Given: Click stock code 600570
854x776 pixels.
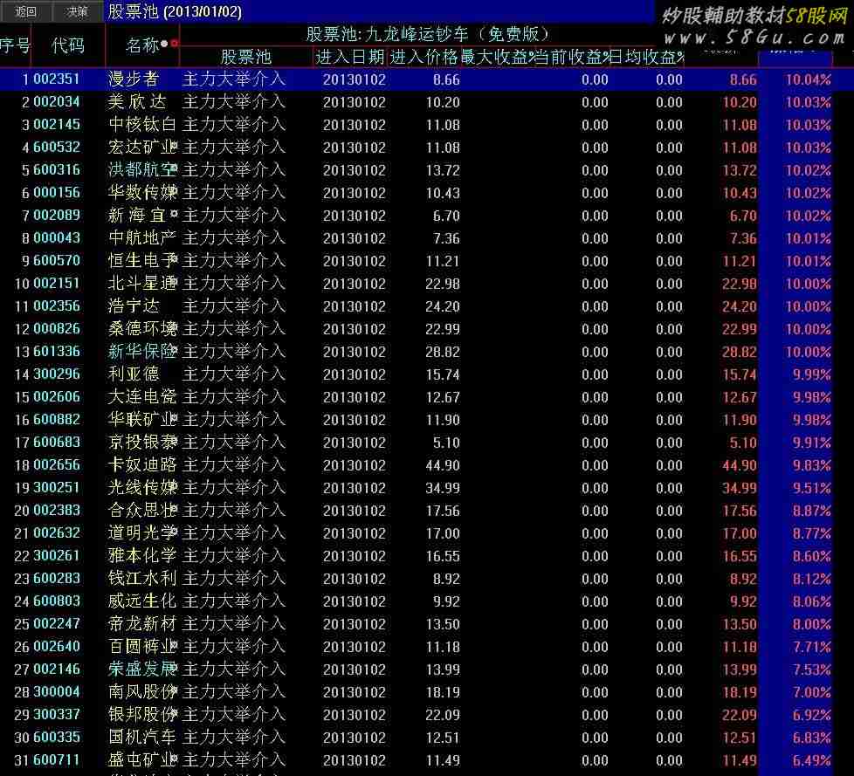Looking at the screenshot, I should 57,260.
